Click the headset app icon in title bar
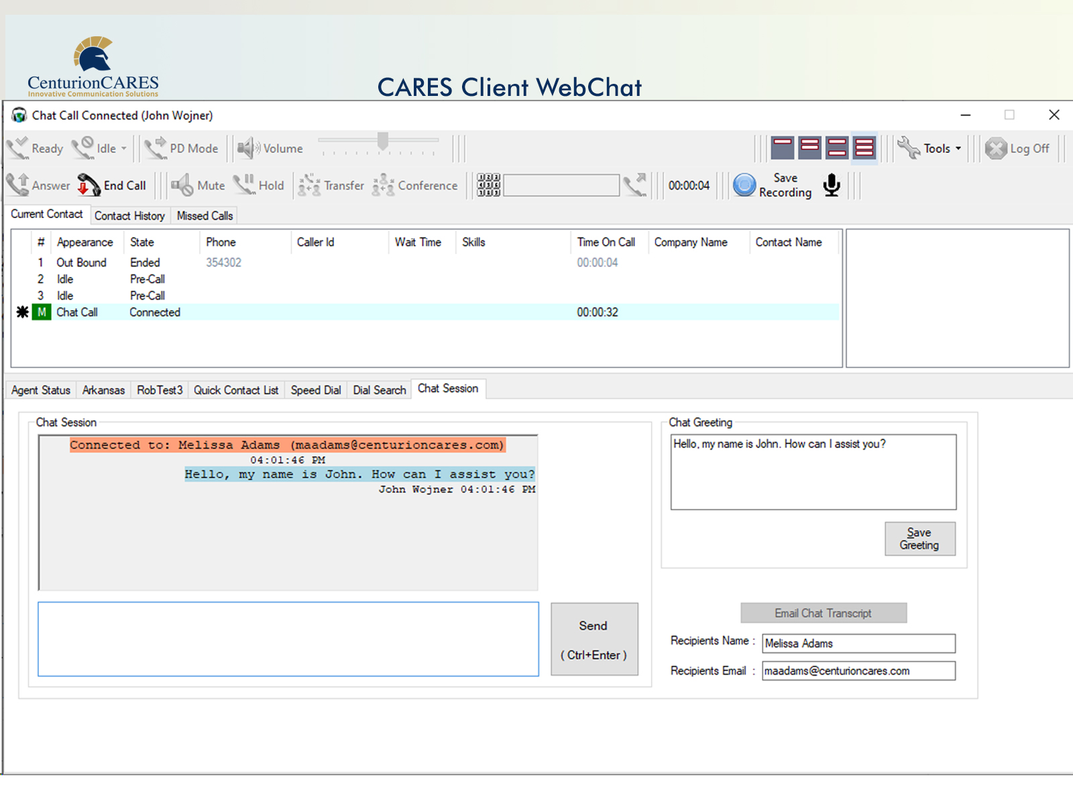The width and height of the screenshot is (1073, 805). pos(19,115)
